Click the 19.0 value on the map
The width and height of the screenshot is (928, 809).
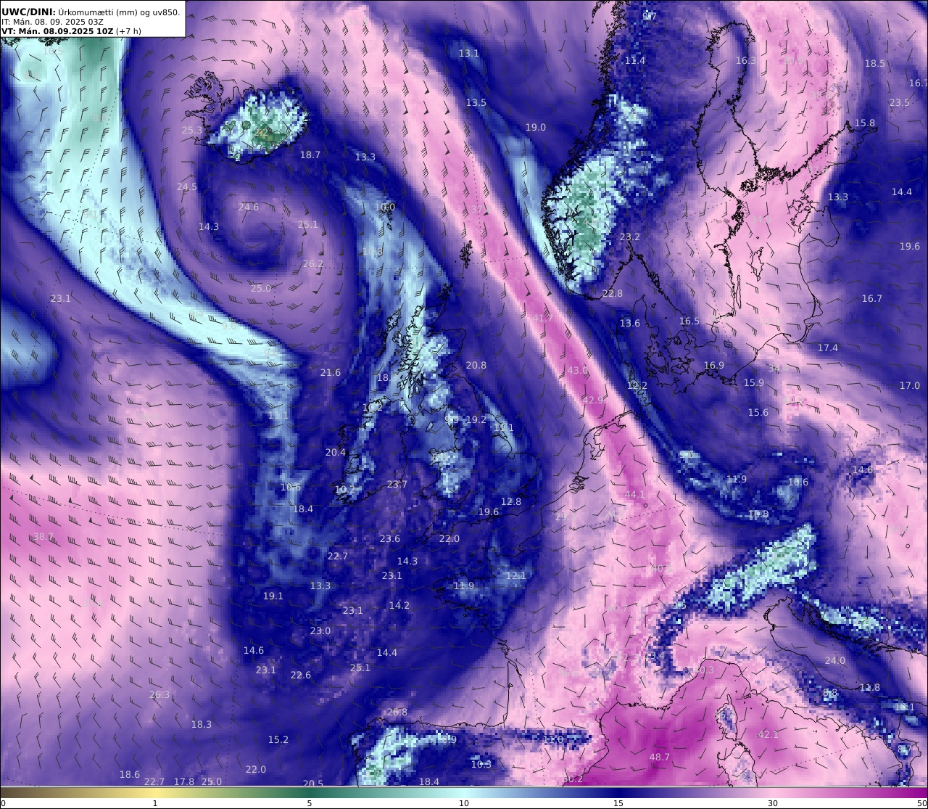pos(536,127)
